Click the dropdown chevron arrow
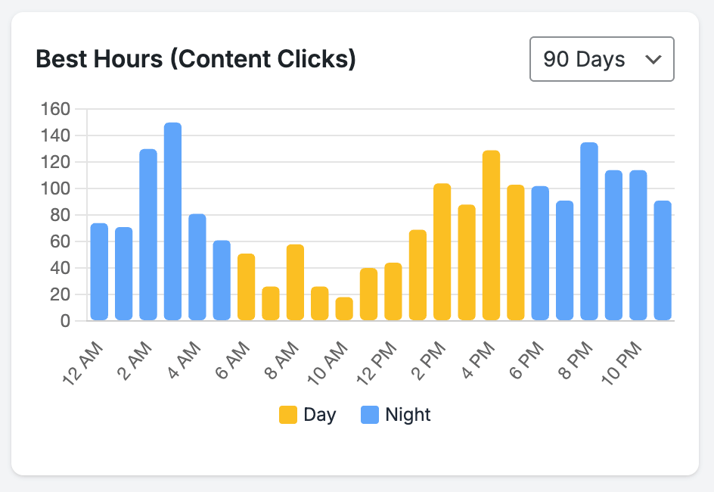The width and height of the screenshot is (714, 492). [655, 59]
